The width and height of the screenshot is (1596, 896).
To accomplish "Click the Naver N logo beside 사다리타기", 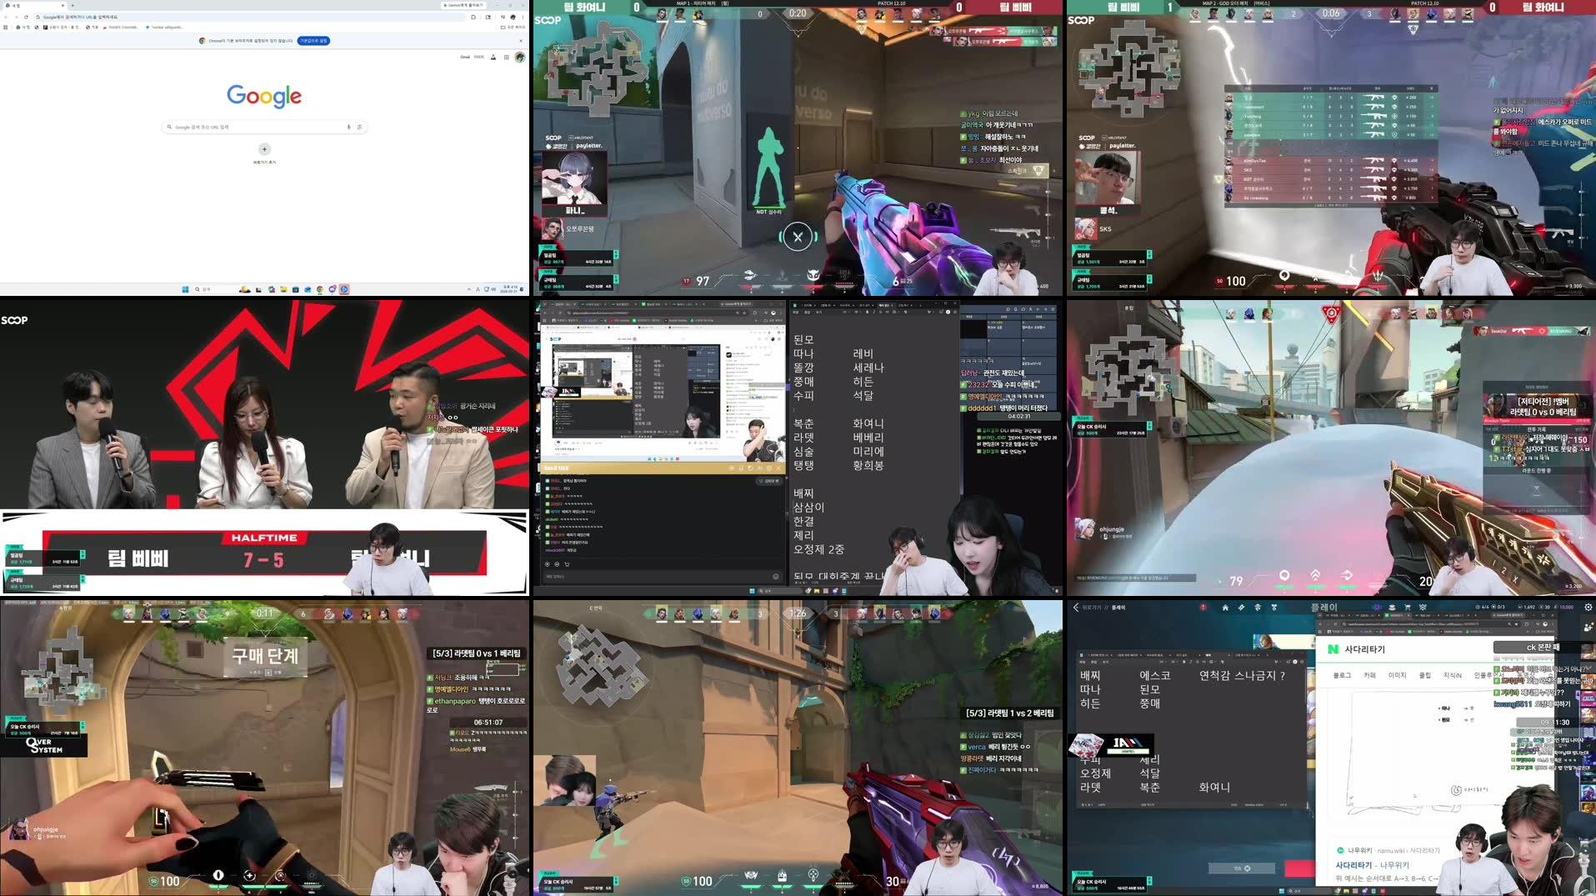I will (x=1333, y=649).
